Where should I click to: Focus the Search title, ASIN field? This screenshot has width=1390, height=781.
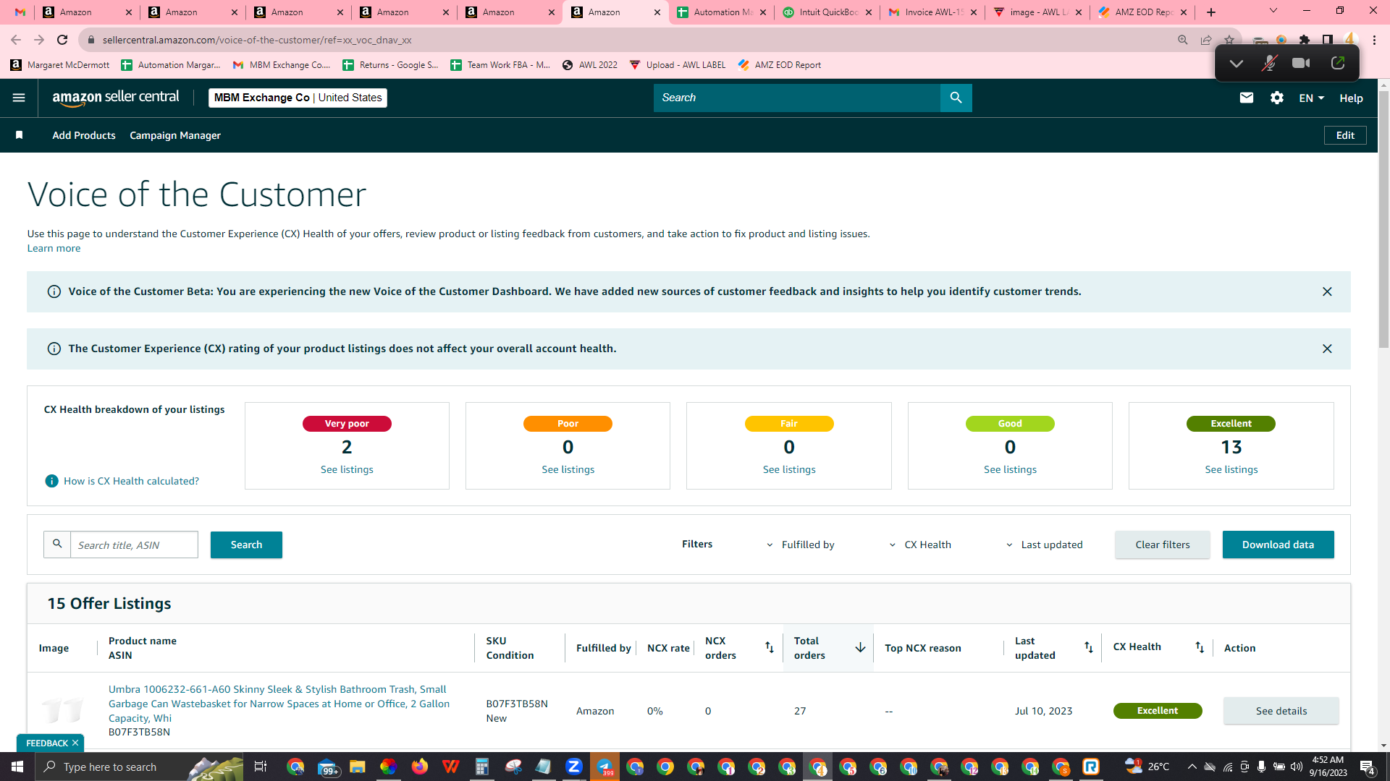click(x=134, y=545)
